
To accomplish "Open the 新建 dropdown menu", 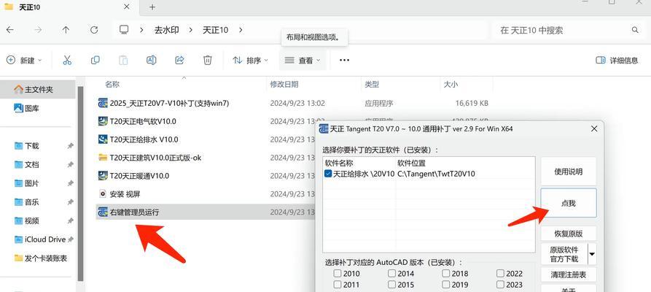I will 24,61.
